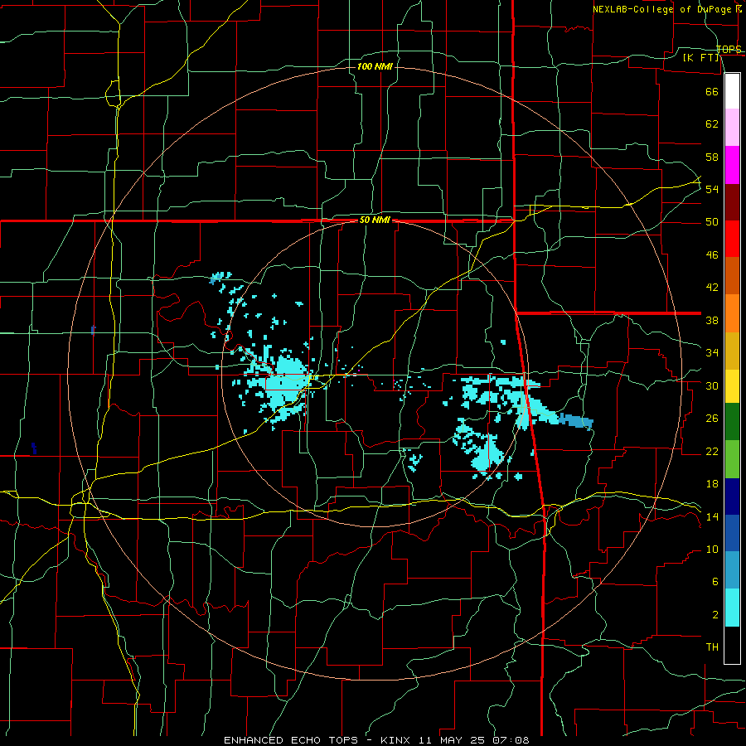Click legend value 62
Screen dimensions: 746x746
(x=712, y=124)
